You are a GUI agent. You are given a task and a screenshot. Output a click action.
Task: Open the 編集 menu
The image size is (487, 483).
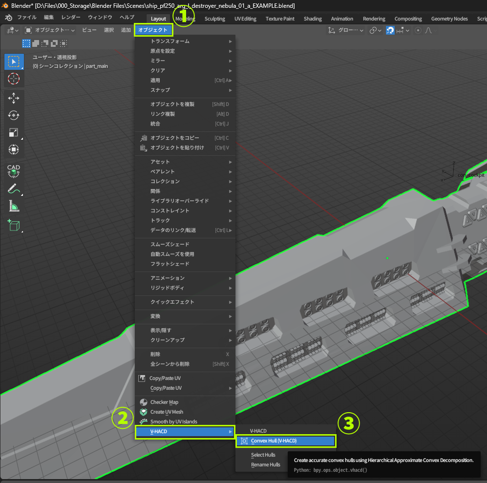(x=49, y=18)
